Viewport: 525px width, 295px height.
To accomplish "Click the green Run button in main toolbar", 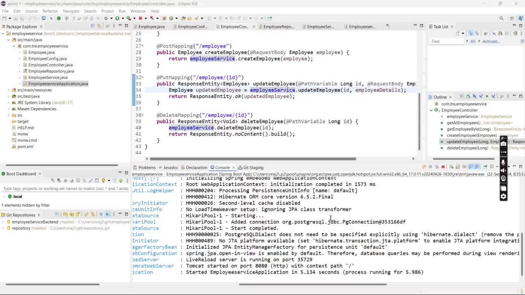I will [x=117, y=18].
